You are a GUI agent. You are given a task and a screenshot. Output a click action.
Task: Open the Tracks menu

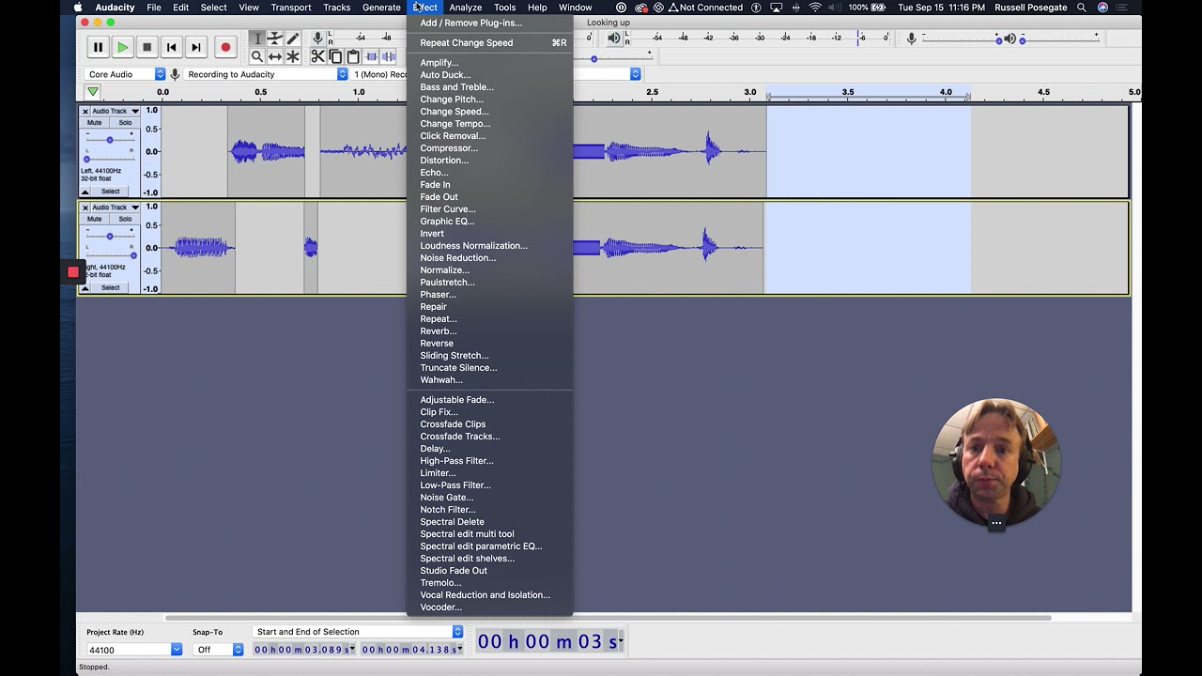(336, 8)
